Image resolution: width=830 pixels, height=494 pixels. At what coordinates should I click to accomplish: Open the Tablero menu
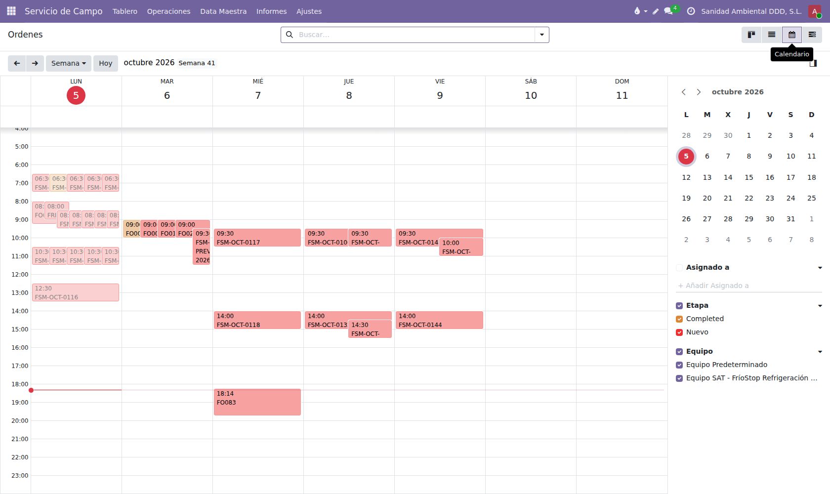pos(125,11)
